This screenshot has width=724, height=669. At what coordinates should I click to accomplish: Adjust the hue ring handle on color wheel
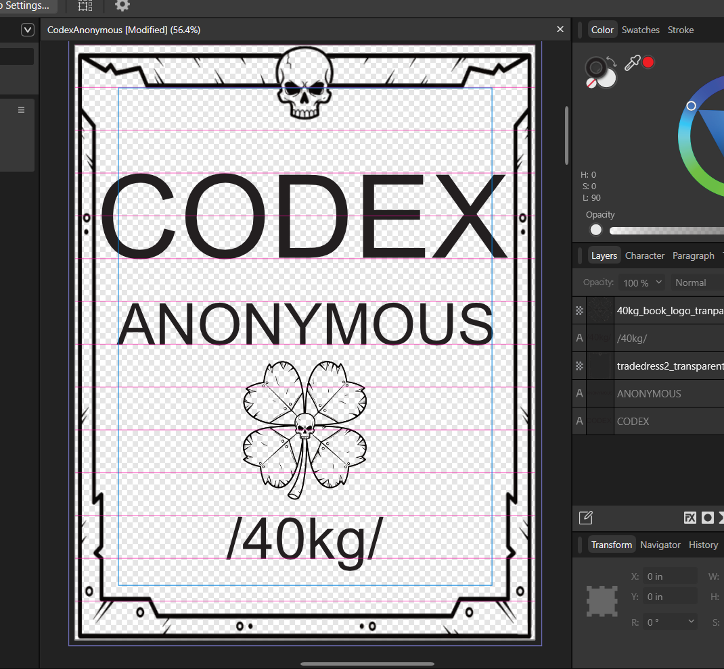click(691, 105)
